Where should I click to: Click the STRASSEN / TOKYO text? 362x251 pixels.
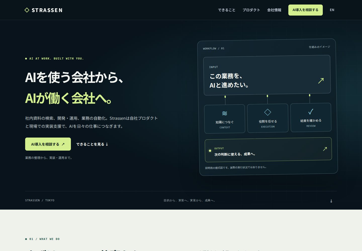tap(40, 200)
